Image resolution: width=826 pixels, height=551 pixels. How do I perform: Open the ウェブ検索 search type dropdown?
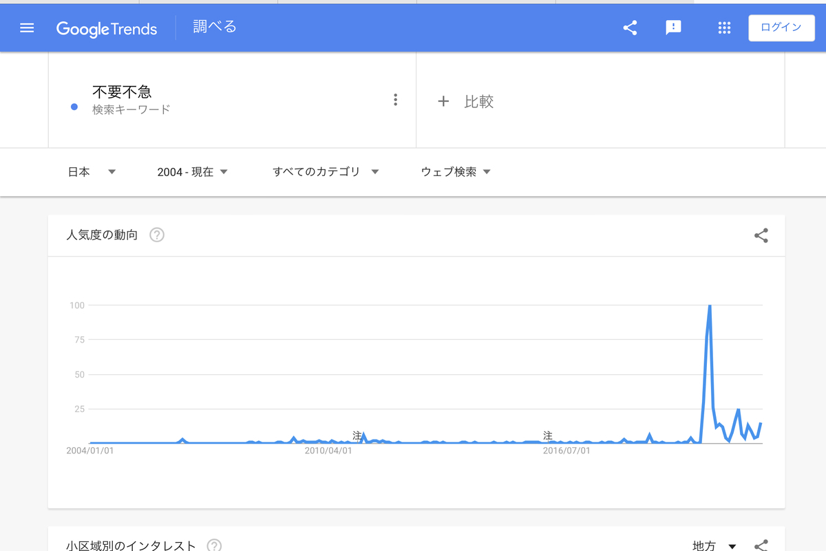(x=455, y=171)
